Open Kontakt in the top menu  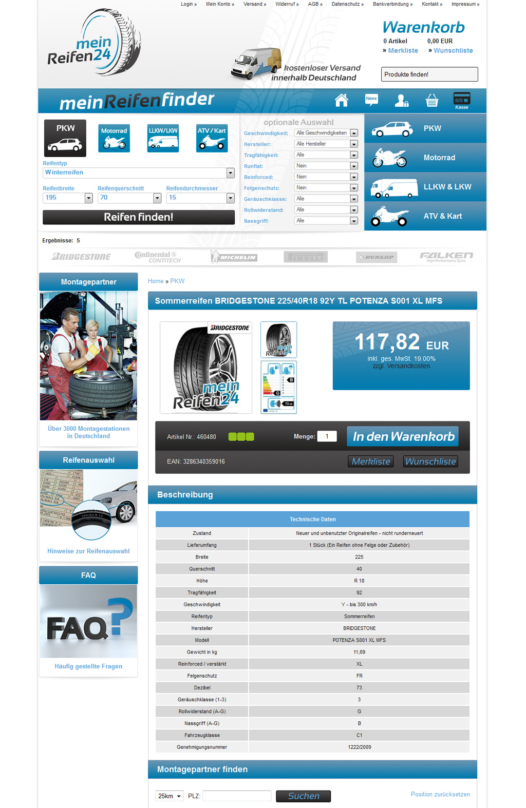point(432,4)
